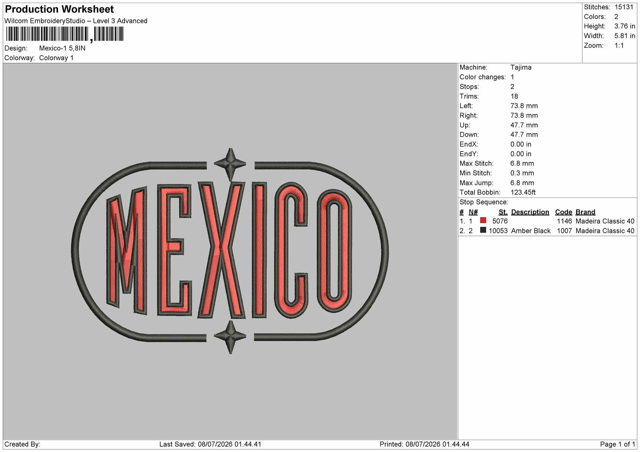
Task: Click the Amber Black color swatch
Action: click(483, 230)
